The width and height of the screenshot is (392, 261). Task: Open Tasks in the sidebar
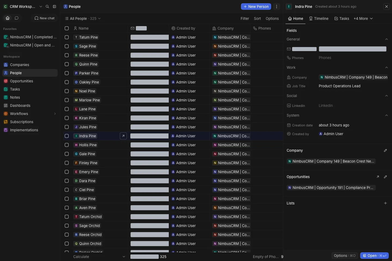coord(30,89)
